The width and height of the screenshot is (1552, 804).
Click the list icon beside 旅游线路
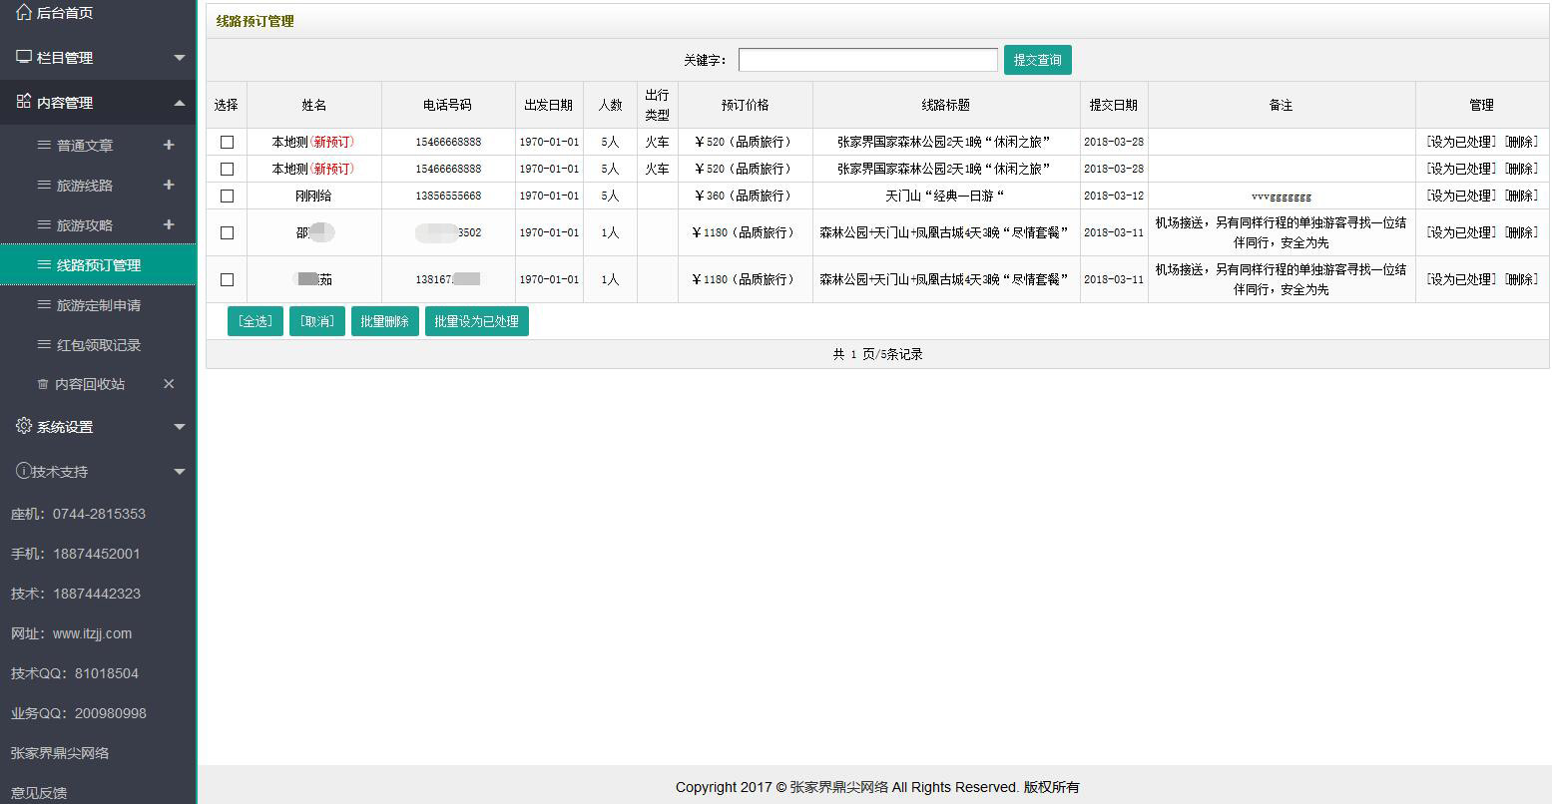coord(44,185)
